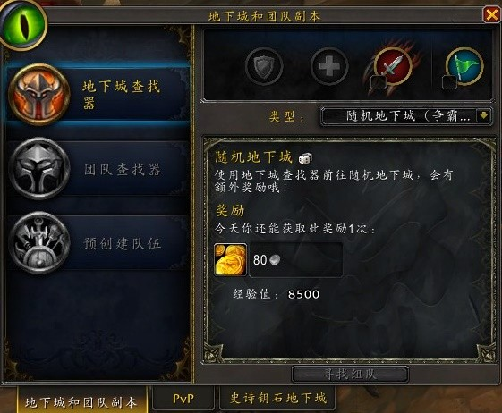
Task: Toggle the damage role checkbox
Action: pyautogui.click(x=379, y=83)
